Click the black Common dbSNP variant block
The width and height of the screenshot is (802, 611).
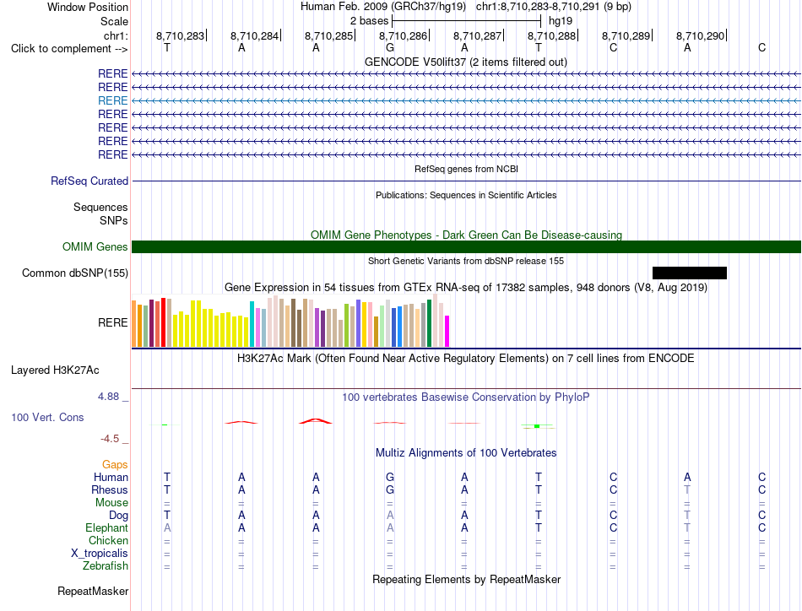click(690, 273)
